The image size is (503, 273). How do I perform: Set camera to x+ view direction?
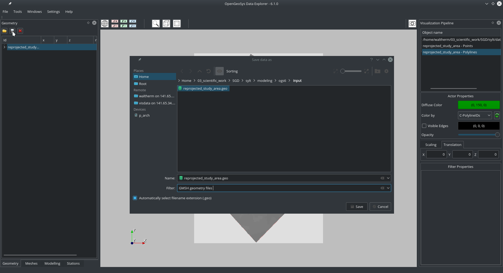tap(115, 21)
